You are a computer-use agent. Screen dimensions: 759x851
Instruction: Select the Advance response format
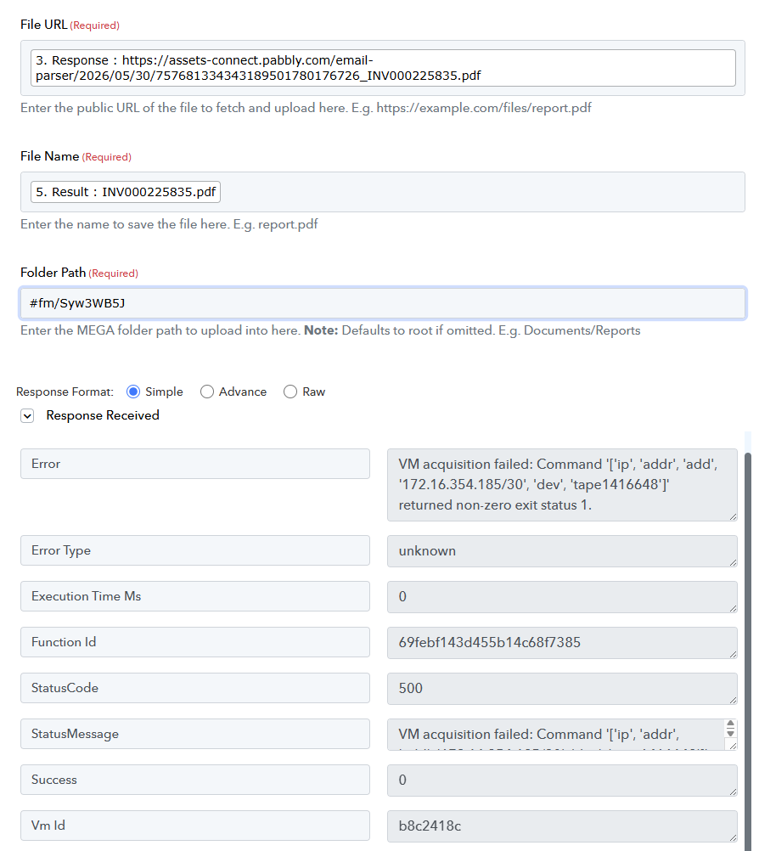[206, 392]
